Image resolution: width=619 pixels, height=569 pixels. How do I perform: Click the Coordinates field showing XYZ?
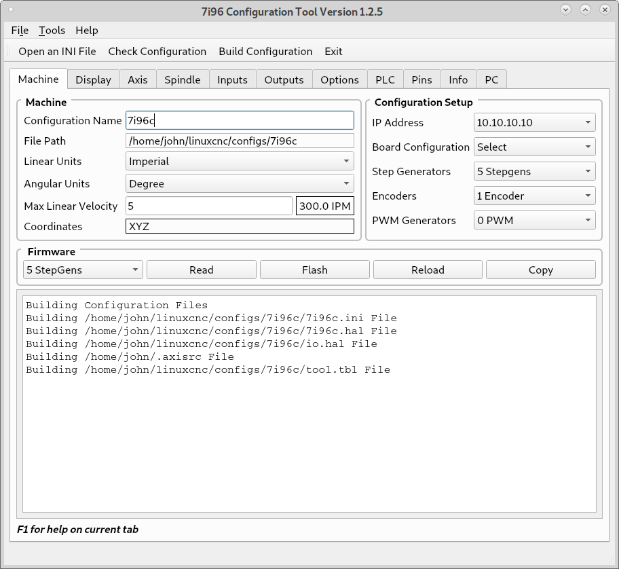click(x=240, y=226)
